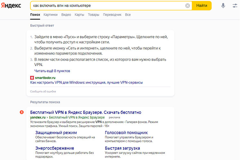Click the Найти search button
The image size is (240, 160).
(x=202, y=6)
